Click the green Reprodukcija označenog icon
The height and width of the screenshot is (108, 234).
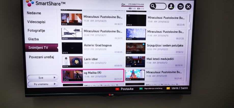point(141,89)
